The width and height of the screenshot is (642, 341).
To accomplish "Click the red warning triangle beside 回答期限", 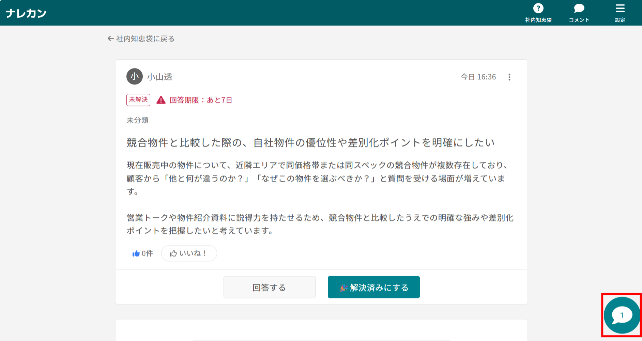I will tap(160, 99).
